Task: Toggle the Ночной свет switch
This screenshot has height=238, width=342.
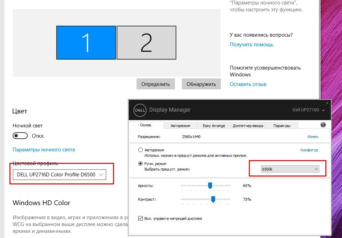Action: coord(20,136)
